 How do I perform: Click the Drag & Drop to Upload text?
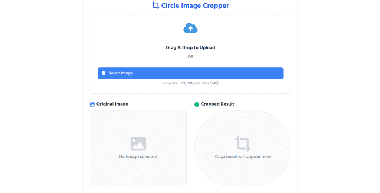click(x=190, y=47)
